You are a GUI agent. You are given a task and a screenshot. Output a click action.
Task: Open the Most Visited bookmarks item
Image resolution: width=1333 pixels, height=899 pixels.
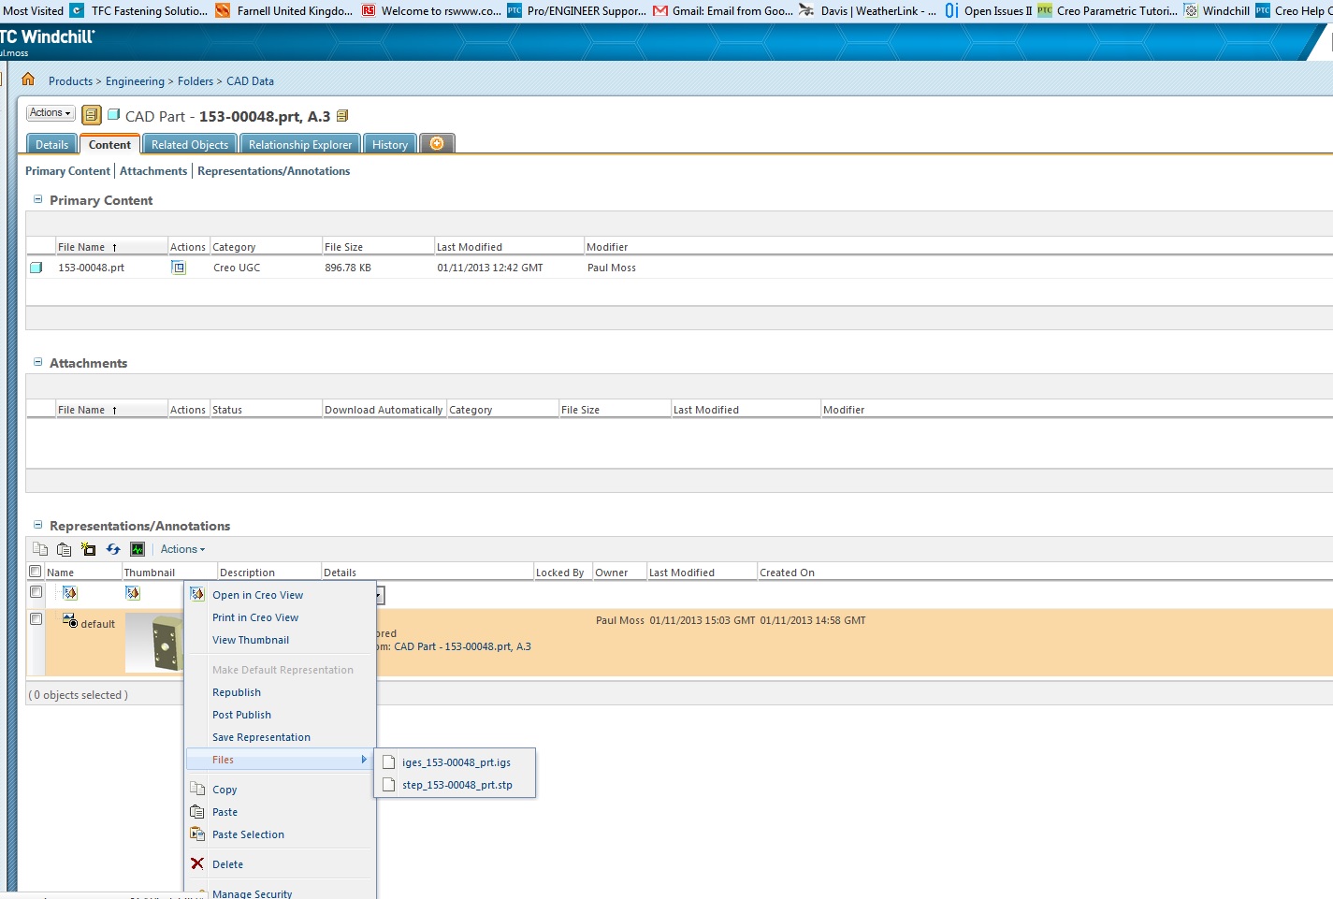[34, 10]
